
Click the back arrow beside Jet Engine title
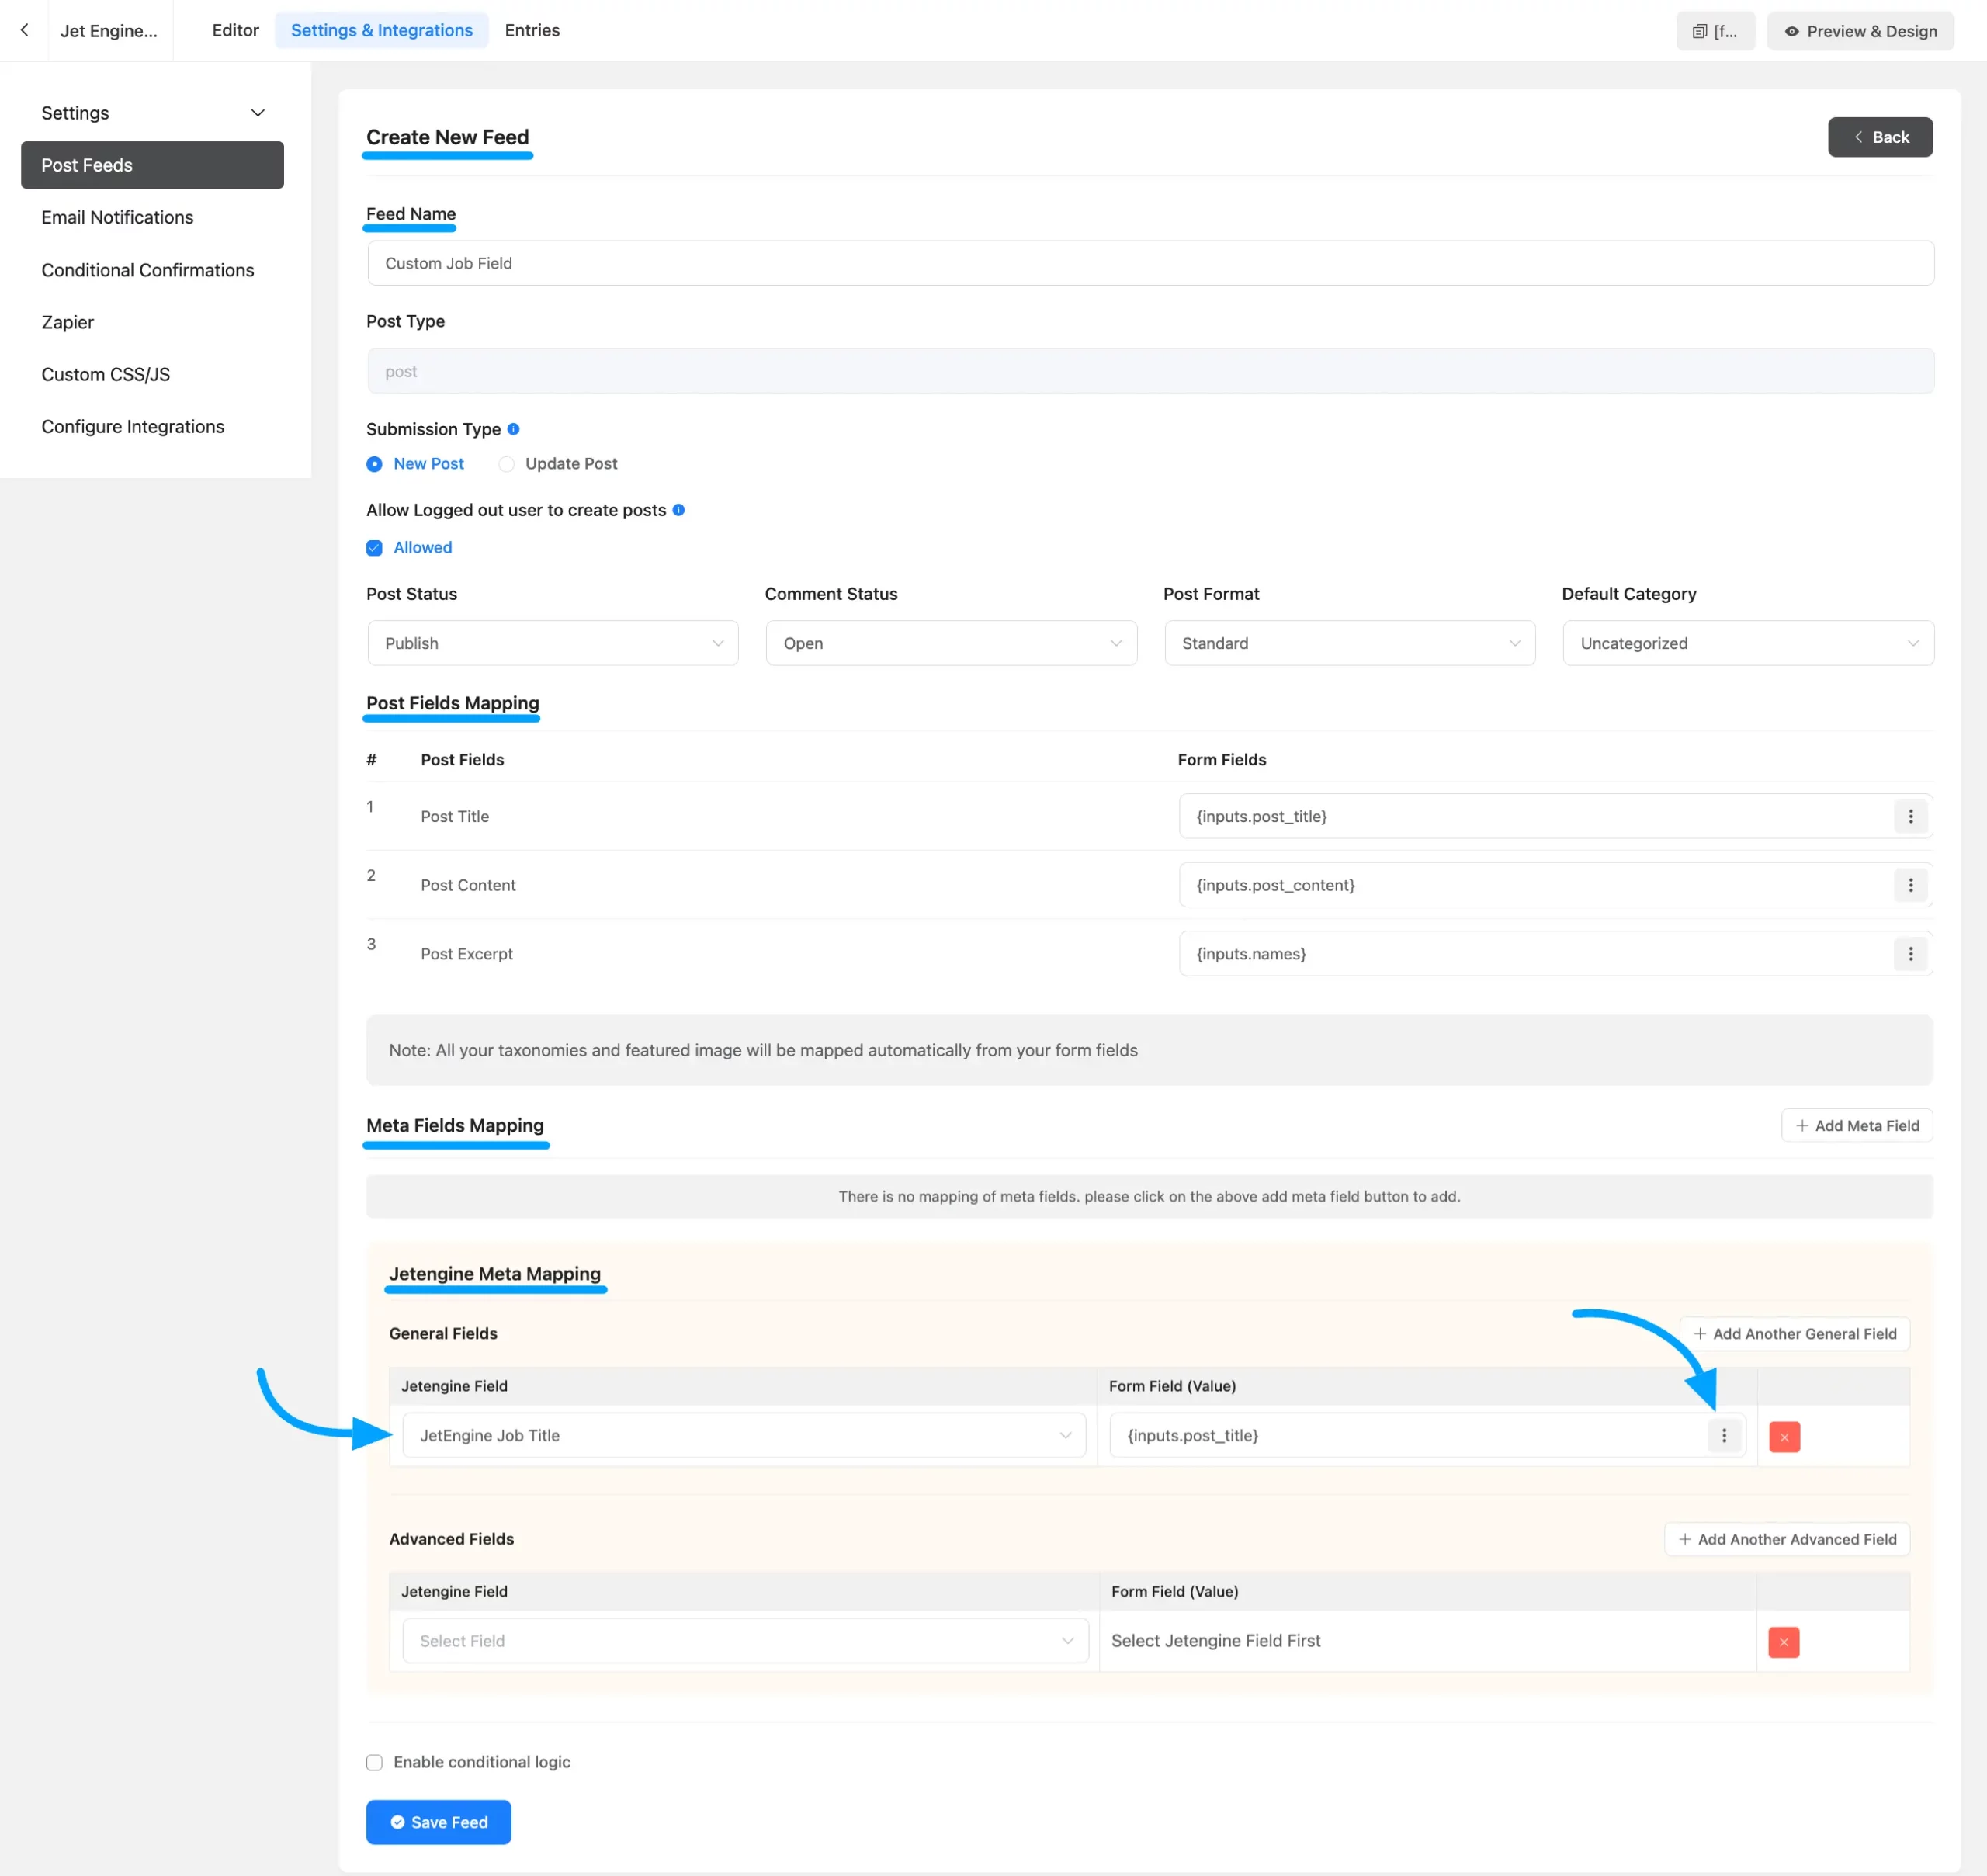pyautogui.click(x=24, y=30)
